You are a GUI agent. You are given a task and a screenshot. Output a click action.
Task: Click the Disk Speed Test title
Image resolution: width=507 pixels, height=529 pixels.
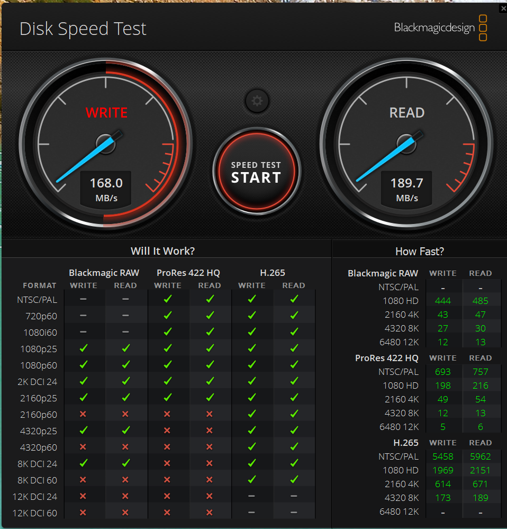click(x=83, y=29)
